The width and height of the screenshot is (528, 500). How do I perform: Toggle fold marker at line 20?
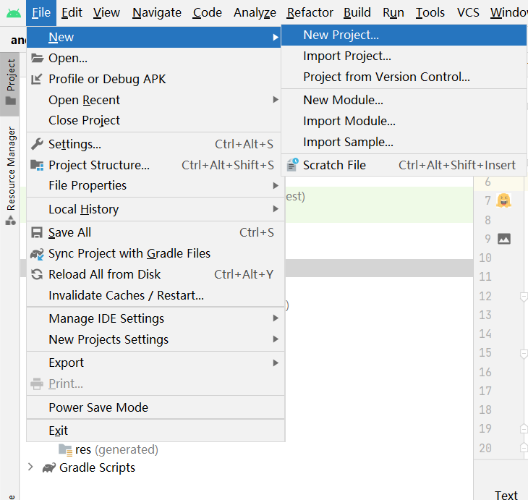click(x=524, y=448)
